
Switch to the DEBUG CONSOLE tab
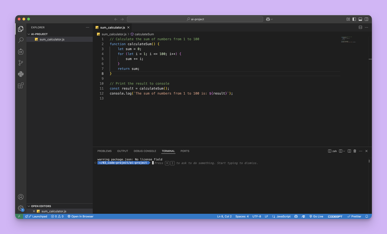(x=145, y=151)
